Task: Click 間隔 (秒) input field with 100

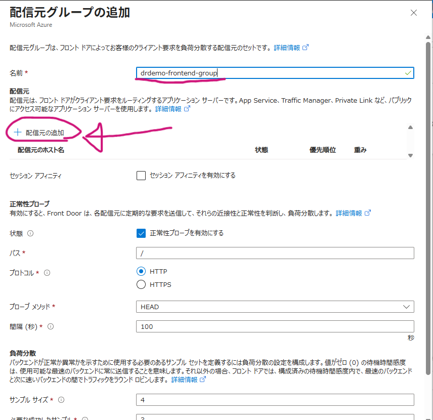Action: pyautogui.click(x=275, y=326)
